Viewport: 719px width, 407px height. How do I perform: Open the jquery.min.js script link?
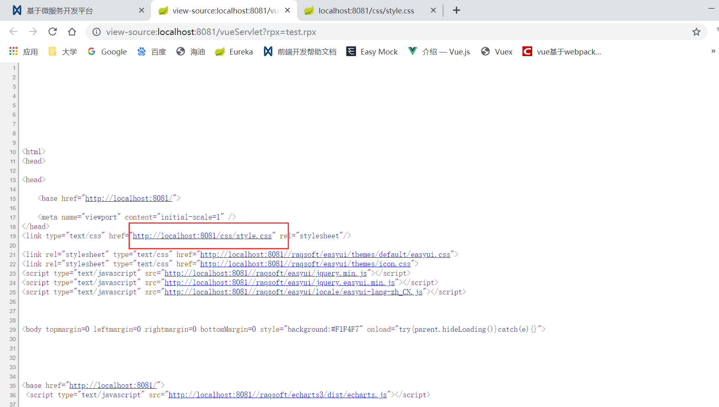[x=265, y=273]
